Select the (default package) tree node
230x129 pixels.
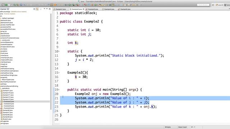tap(8, 18)
